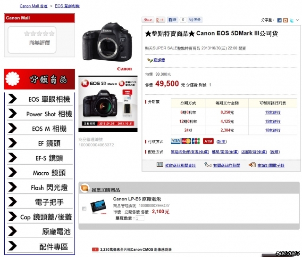
Task: Open 配件專區 category
Action: (40, 247)
